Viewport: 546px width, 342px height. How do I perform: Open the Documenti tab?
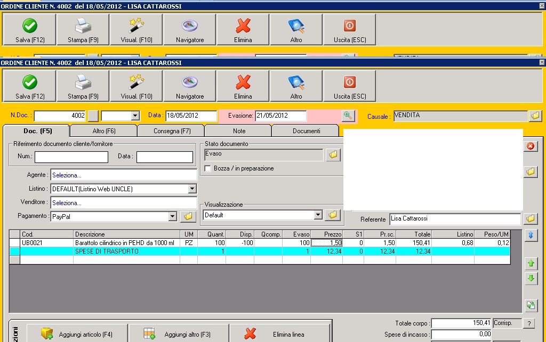coord(306,131)
